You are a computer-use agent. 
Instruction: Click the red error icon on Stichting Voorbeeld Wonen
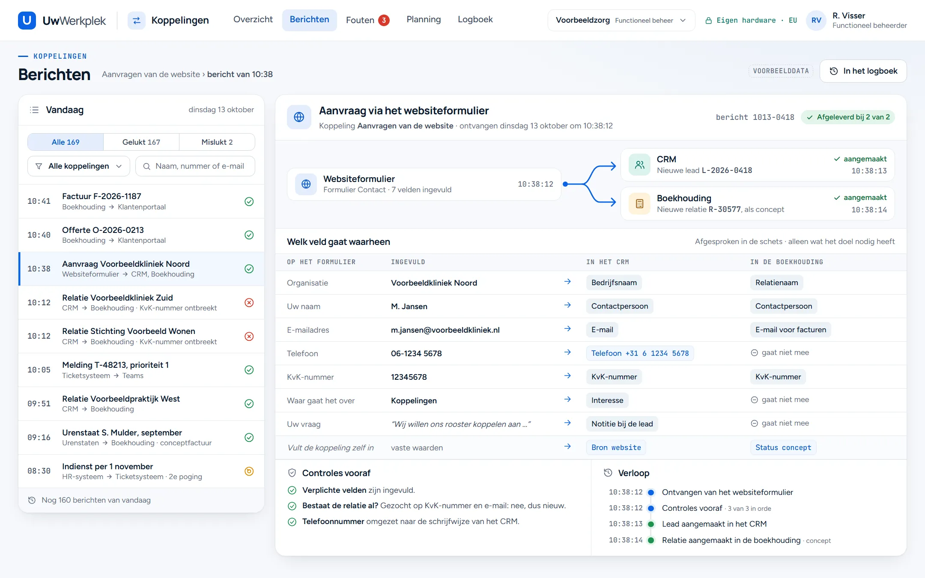point(249,336)
